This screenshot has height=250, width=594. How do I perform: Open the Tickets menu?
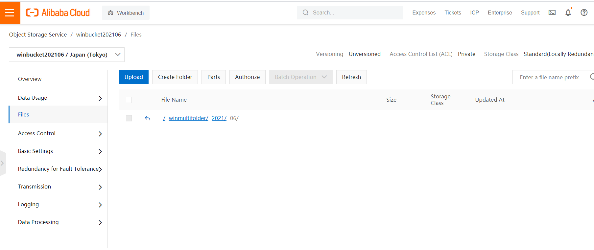(453, 12)
